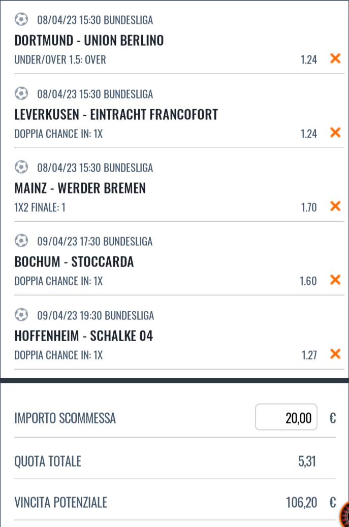
Task: Click the 1.70 odds for Mainz
Action: click(x=308, y=207)
